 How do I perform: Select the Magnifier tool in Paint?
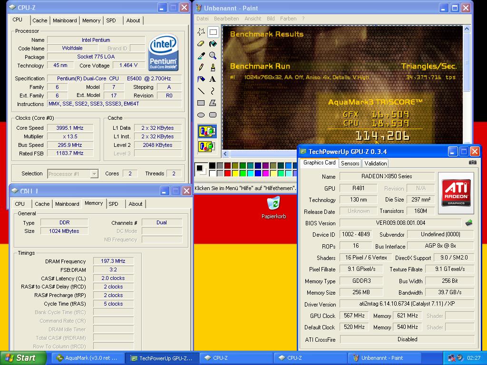point(213,56)
